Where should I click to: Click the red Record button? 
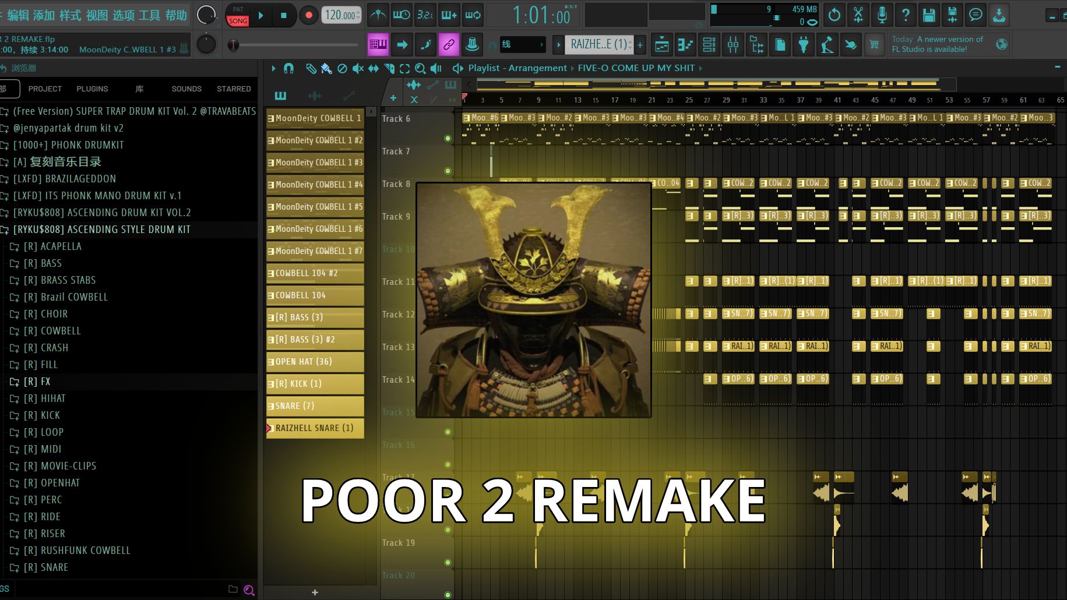(309, 16)
